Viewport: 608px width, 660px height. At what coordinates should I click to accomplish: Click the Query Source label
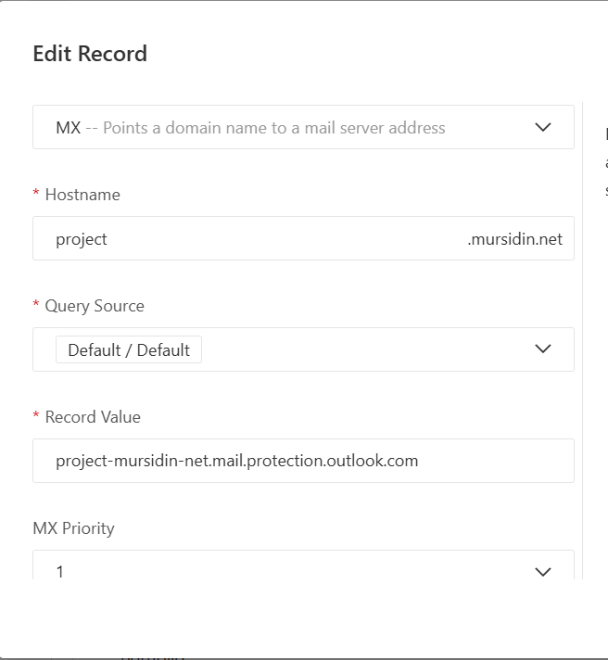tap(95, 306)
